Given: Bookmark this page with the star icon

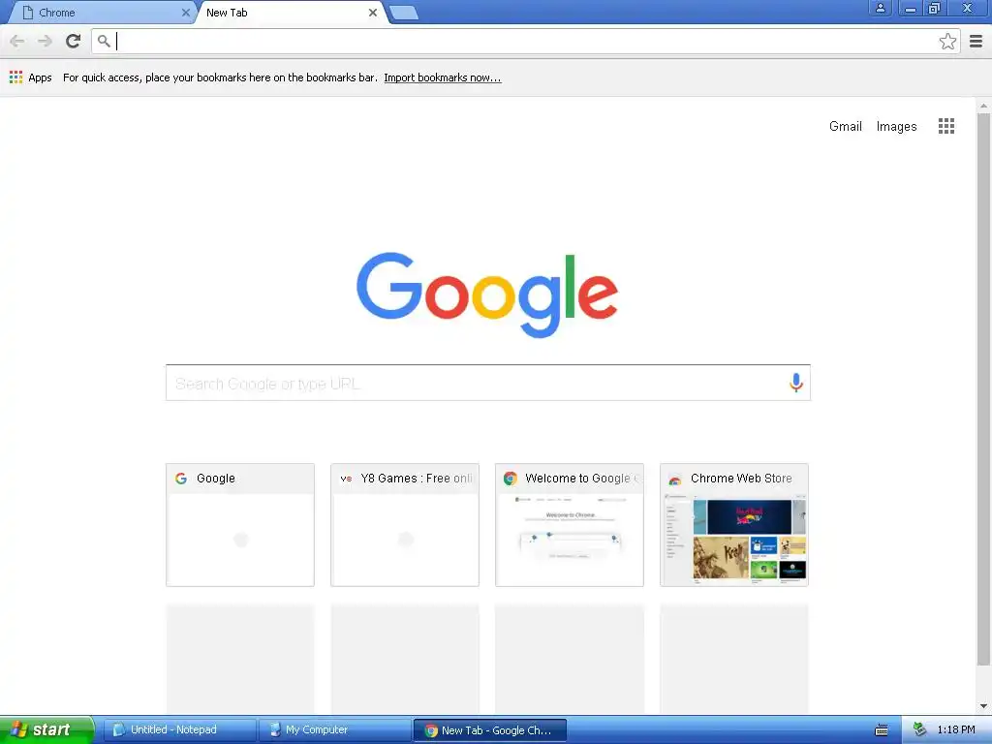Looking at the screenshot, I should [947, 41].
